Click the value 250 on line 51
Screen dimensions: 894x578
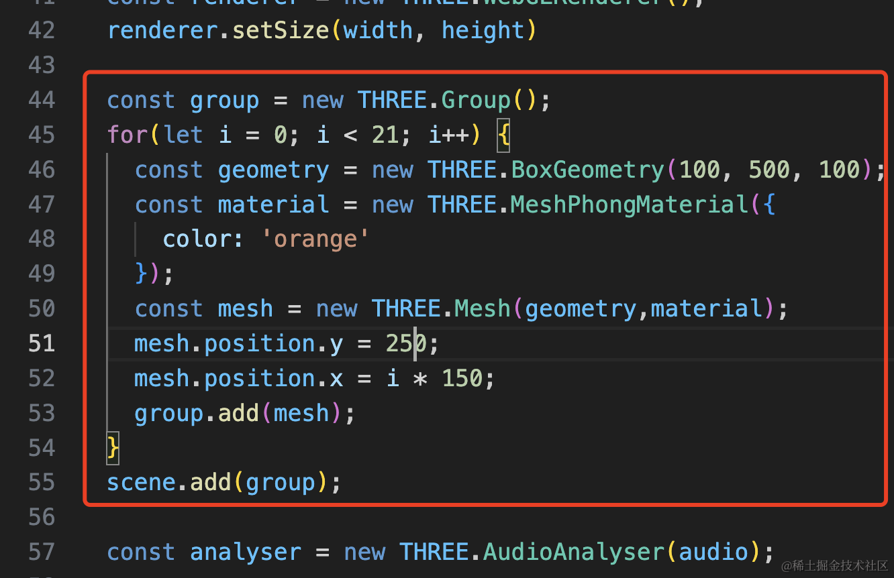[x=406, y=344]
